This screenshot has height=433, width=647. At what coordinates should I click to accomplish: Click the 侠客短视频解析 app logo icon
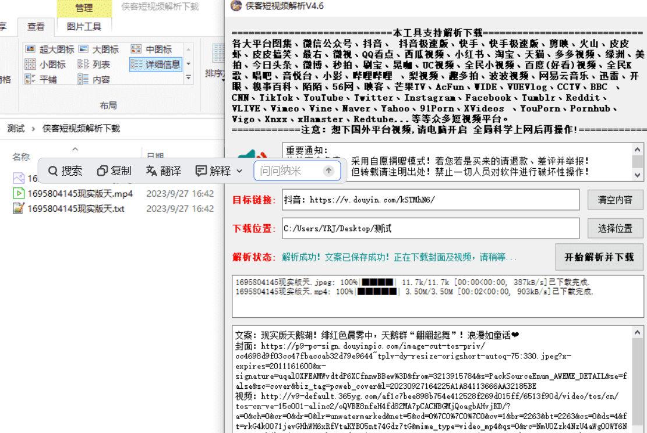(x=235, y=7)
